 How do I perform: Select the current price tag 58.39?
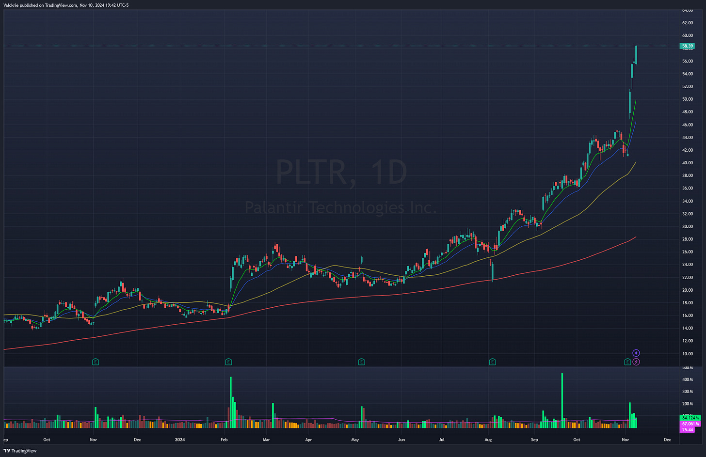688,46
